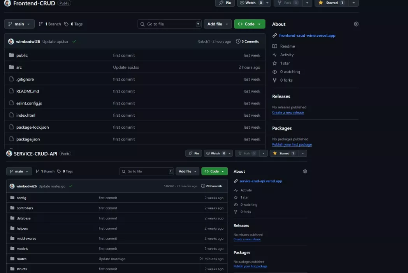Click Publish your first package in SERVICE-CRUD-API
Screen dimensions: 408x273
(250, 266)
